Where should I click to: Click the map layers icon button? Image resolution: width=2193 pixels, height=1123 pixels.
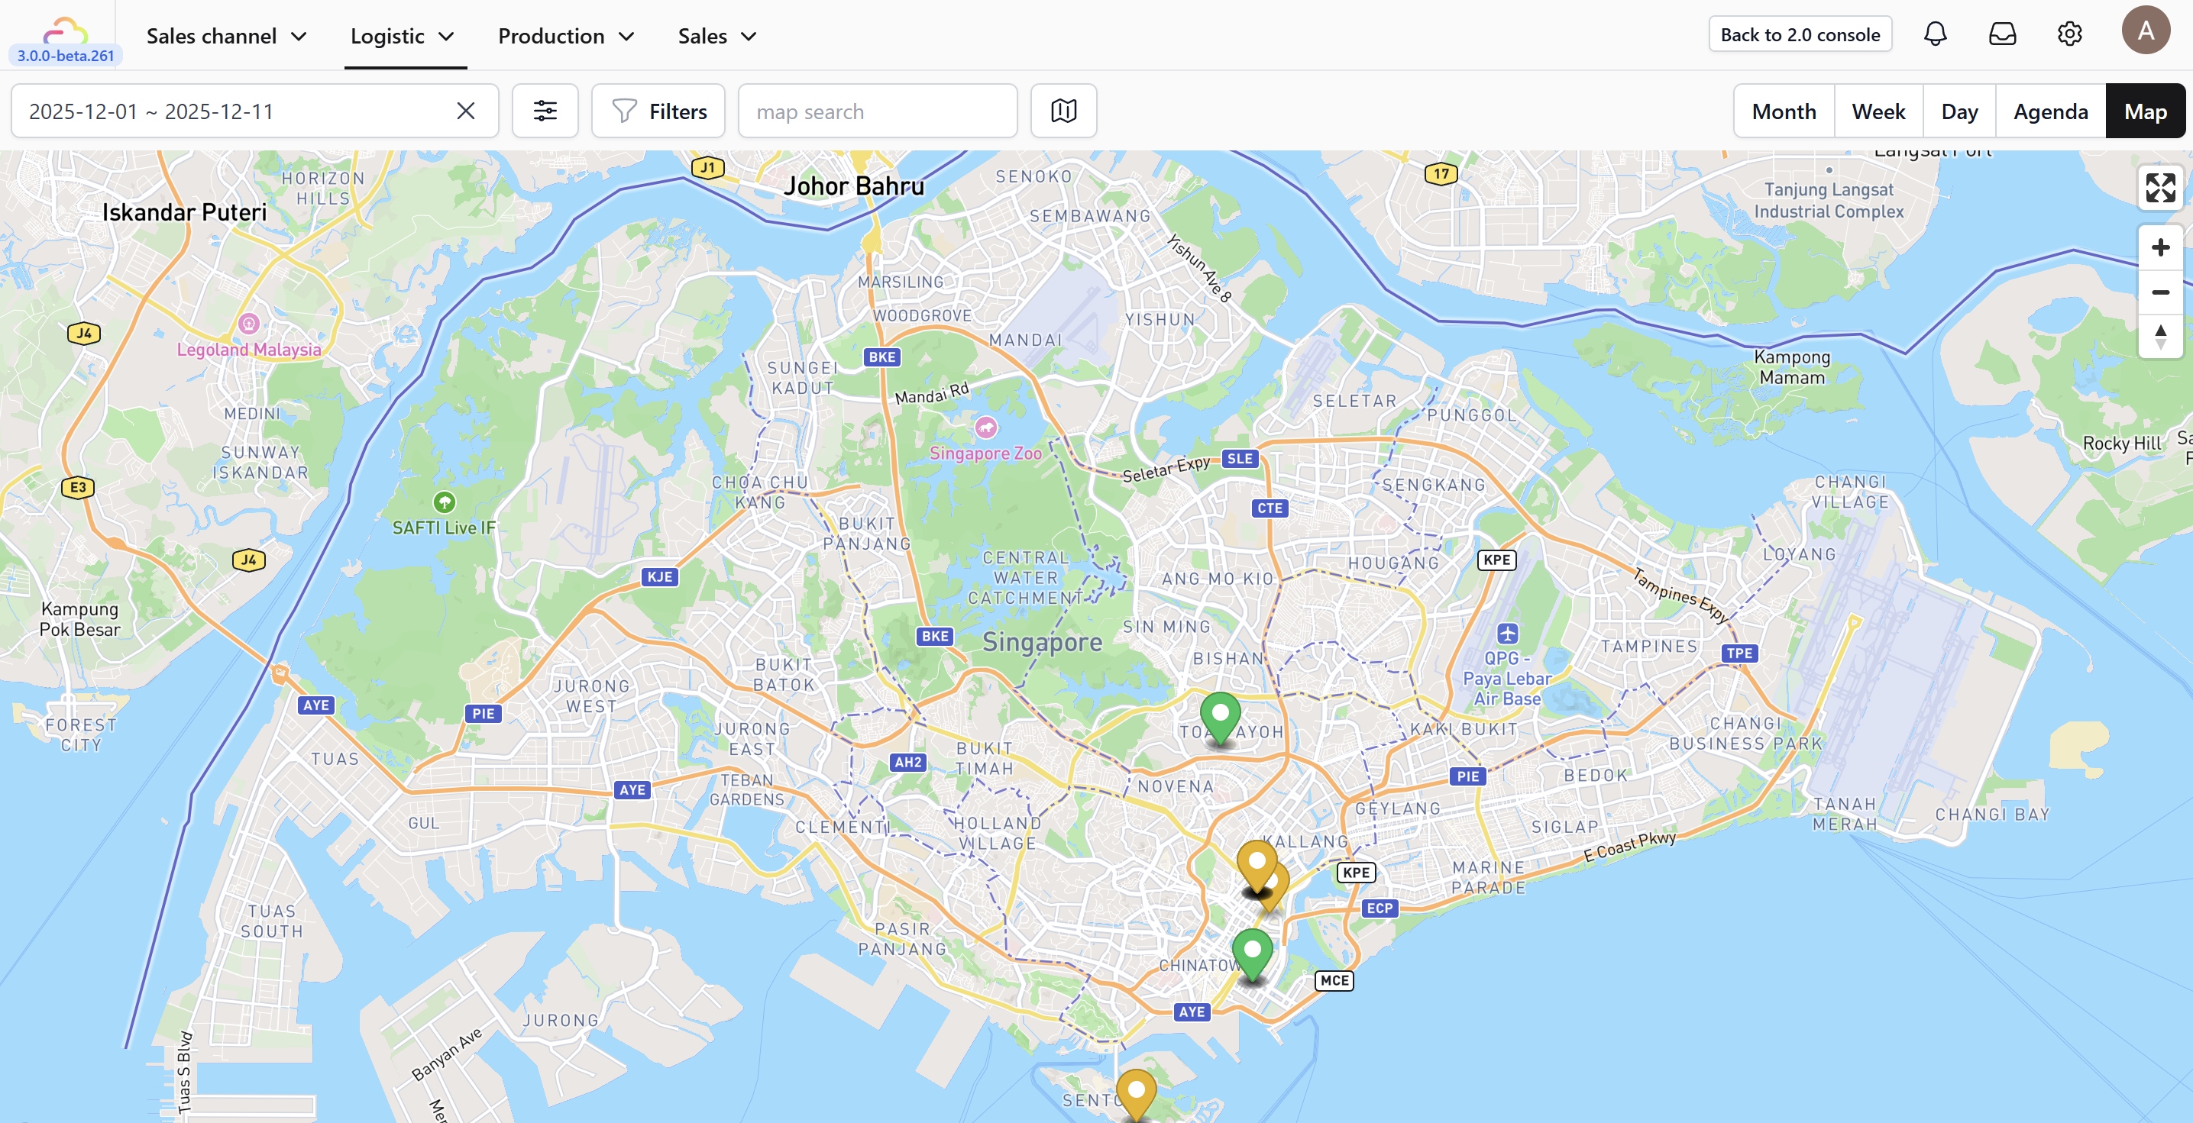[x=1063, y=111]
